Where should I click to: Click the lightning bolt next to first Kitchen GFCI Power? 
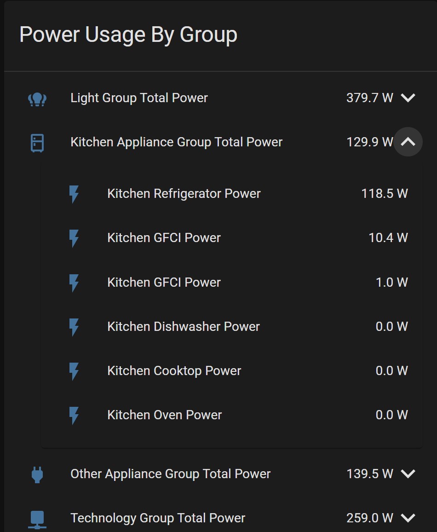pyautogui.click(x=74, y=237)
